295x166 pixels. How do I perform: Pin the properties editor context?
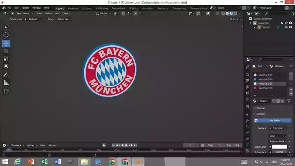291,66
